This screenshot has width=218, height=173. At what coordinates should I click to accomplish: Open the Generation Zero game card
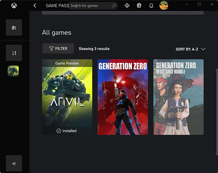click(x=123, y=97)
